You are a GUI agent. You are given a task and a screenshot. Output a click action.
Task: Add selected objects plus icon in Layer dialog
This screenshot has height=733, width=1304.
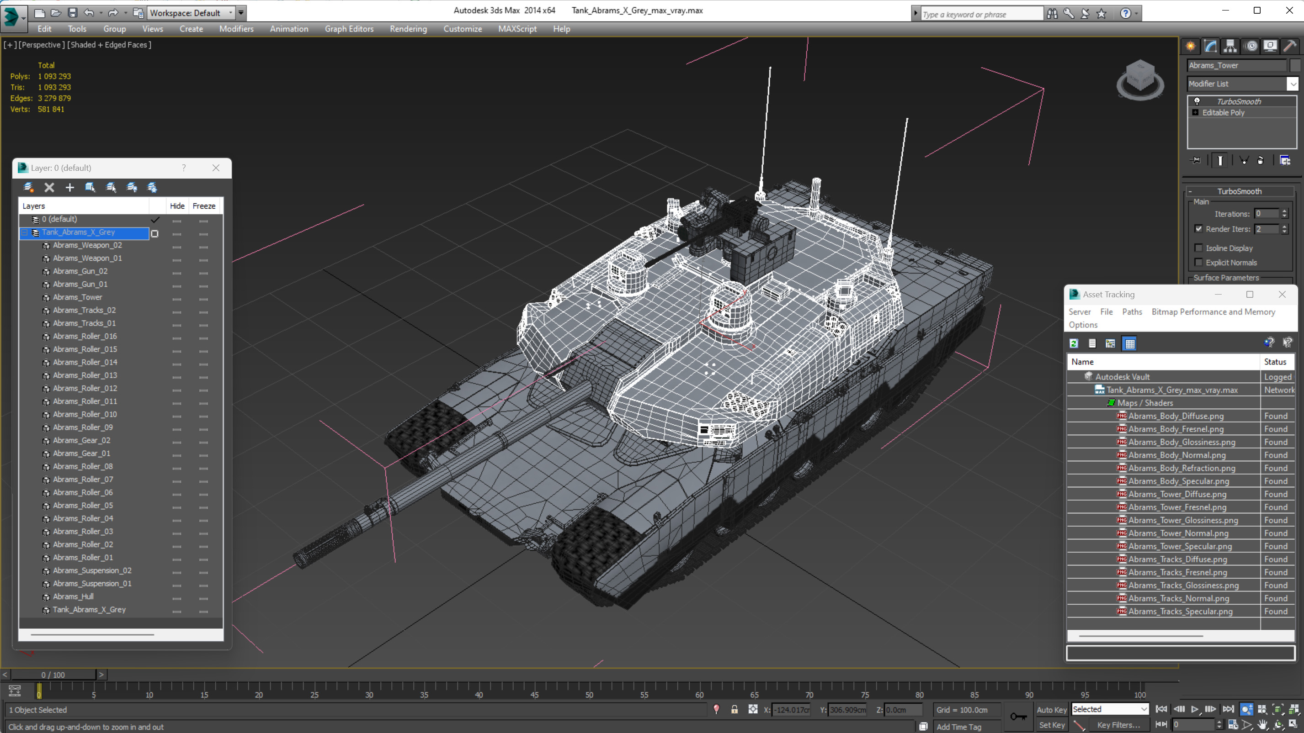click(x=70, y=188)
